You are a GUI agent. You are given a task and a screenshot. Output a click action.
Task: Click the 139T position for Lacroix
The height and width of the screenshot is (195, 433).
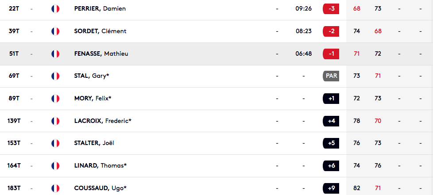[14, 121]
